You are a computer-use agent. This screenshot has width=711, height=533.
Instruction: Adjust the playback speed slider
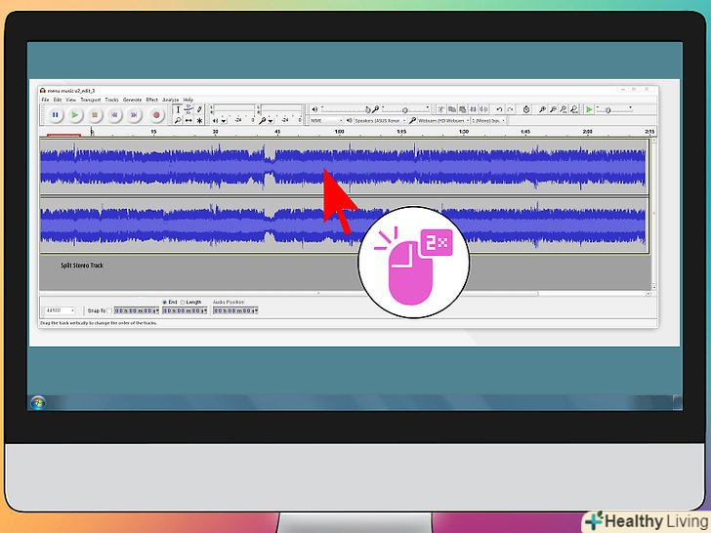614,109
